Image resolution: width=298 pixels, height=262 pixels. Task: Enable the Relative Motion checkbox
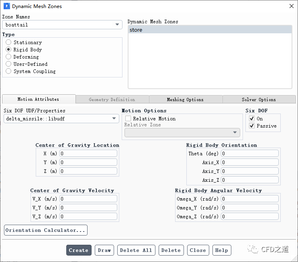(128, 118)
